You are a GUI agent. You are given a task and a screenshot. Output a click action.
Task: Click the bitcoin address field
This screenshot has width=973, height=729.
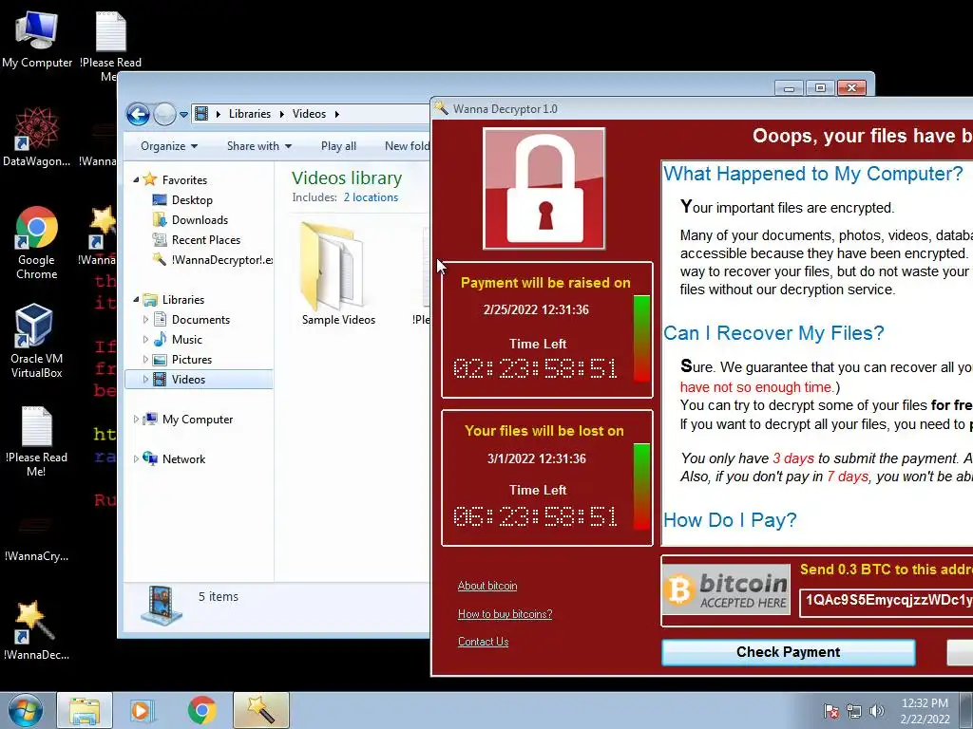pos(887,601)
